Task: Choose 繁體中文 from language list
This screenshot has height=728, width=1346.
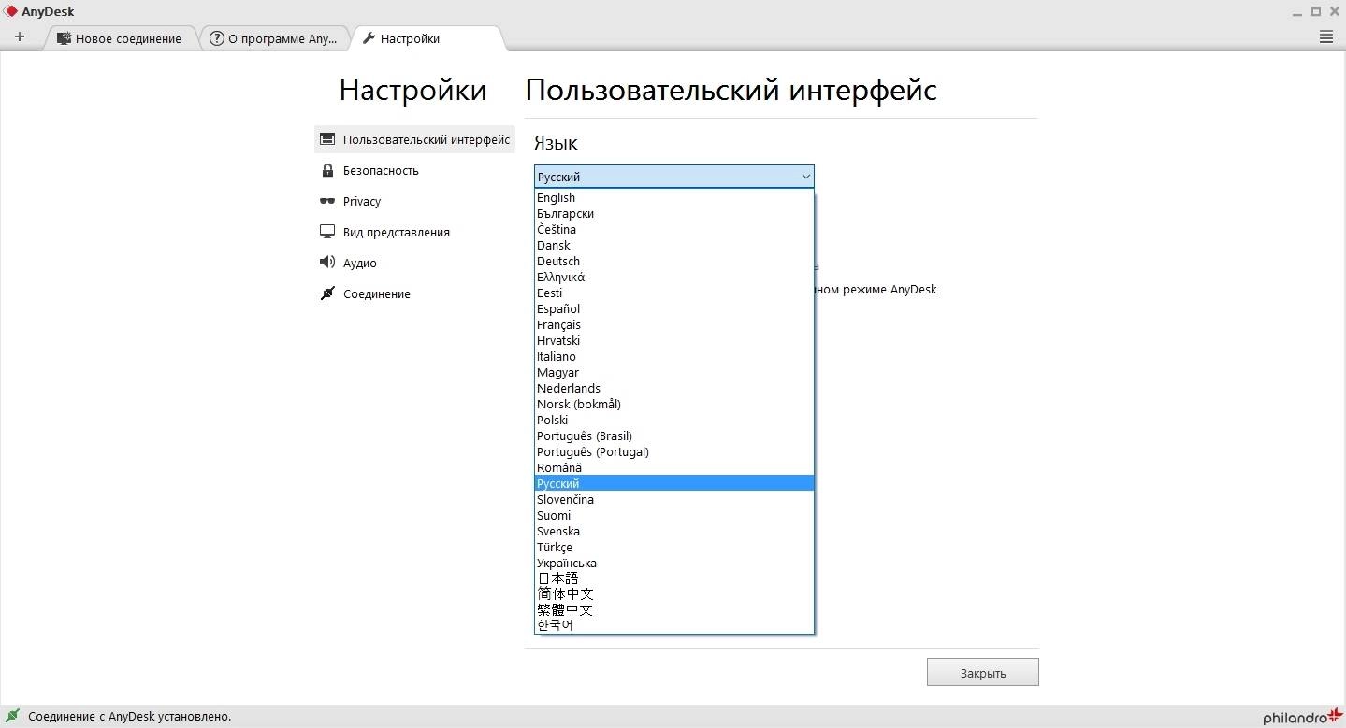Action: coord(674,610)
